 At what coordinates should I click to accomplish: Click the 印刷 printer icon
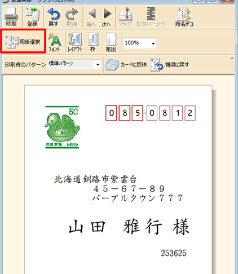[11, 17]
